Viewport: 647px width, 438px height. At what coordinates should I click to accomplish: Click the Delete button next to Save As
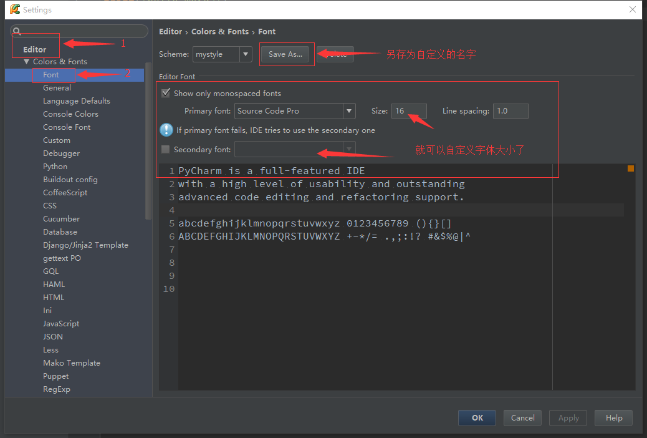click(x=335, y=54)
